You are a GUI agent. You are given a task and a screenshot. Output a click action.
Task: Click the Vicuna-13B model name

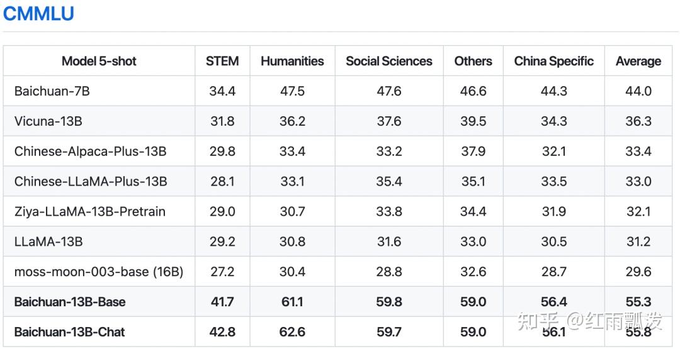point(48,121)
